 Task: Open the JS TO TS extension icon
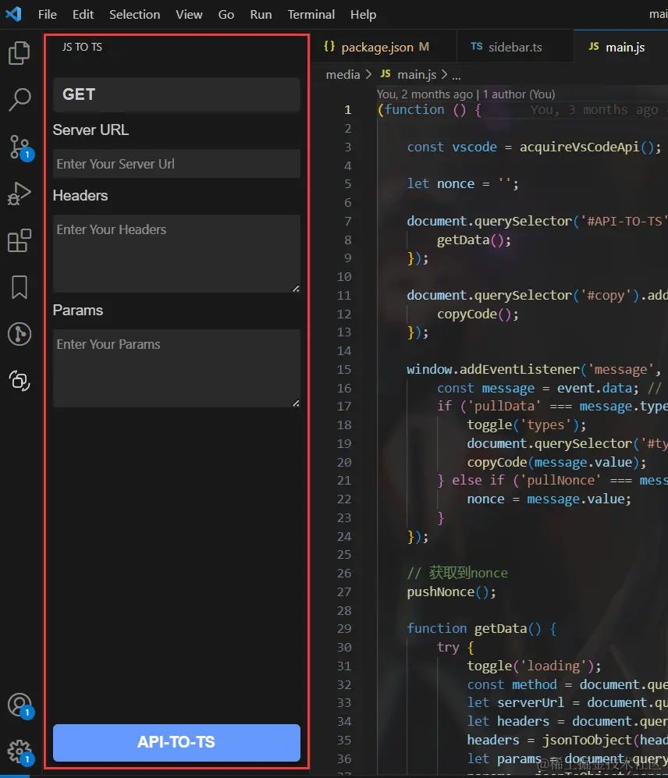pos(20,381)
